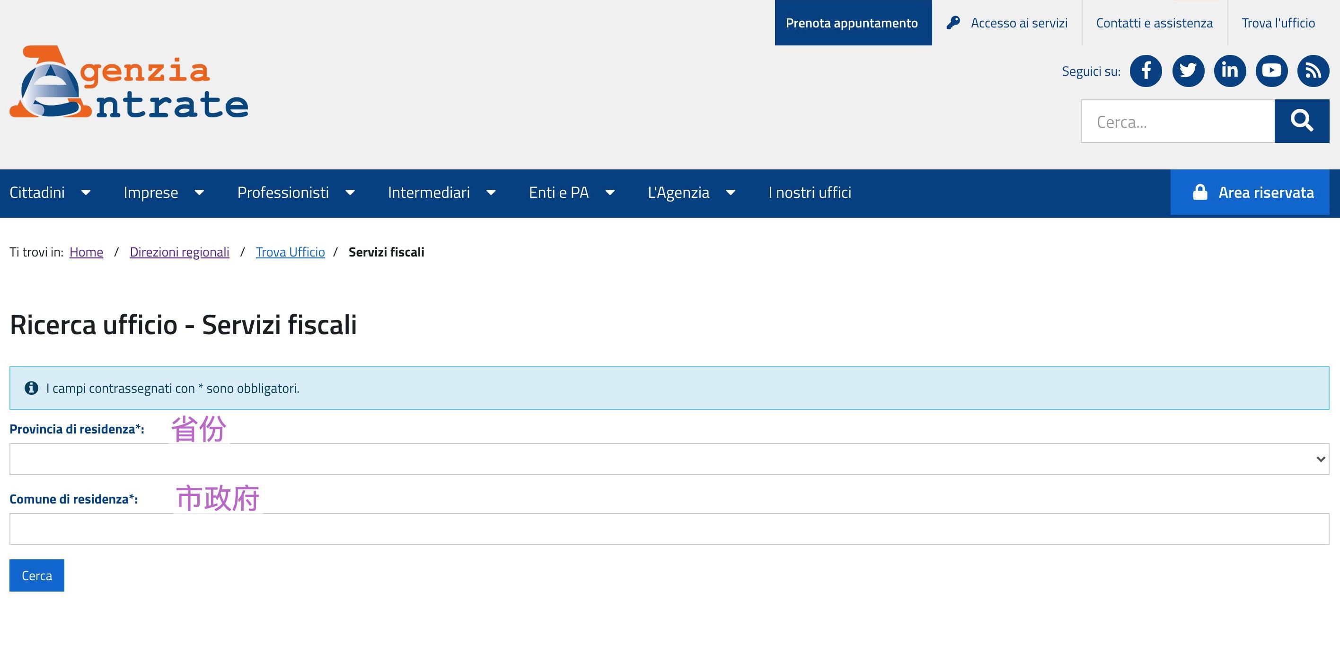Focus the Comune di residenza text field
The image size is (1340, 672).
669,529
